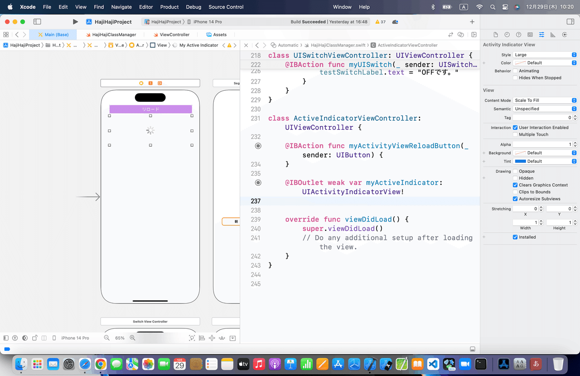Screen dimensions: 580x376
Task: Toggle the navigator sidebar icon
Action: tap(37, 22)
